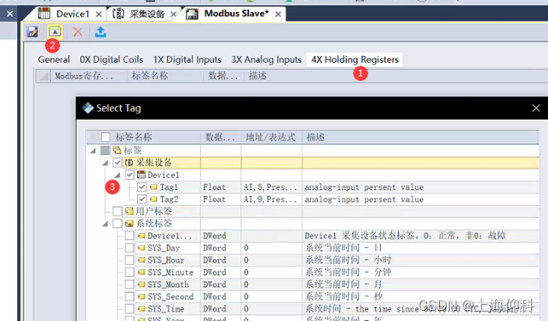Click the SYS_Time row 'DWord' data type

[214, 309]
